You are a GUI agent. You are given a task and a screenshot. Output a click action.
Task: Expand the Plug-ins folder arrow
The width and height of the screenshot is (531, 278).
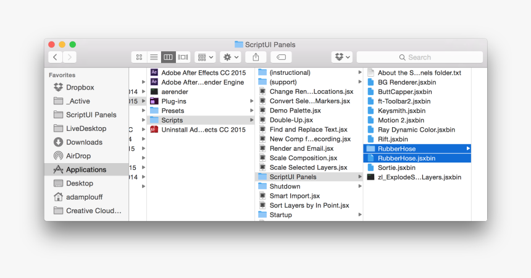click(x=252, y=101)
